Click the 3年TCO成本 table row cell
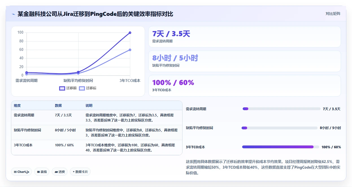The width and height of the screenshot is (352, 187). click(23, 145)
